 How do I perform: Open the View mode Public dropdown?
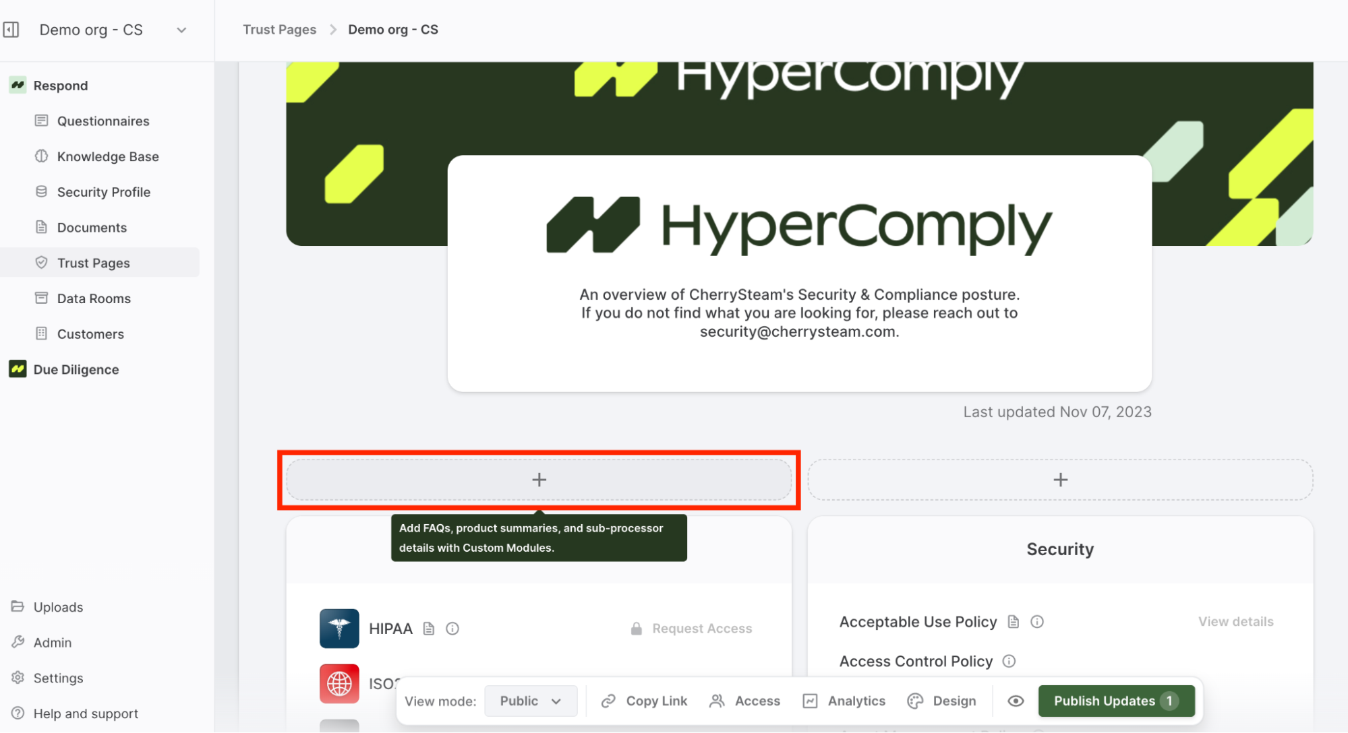tap(531, 701)
